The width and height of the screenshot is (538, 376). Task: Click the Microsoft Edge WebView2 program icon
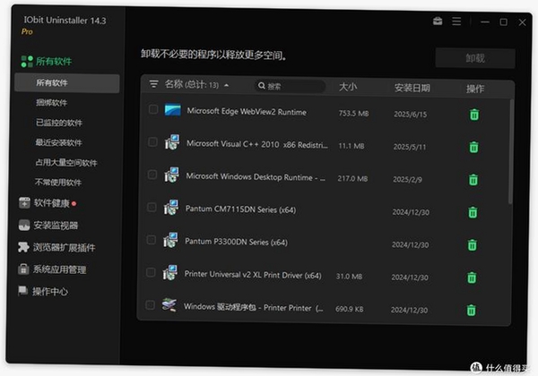tap(172, 110)
